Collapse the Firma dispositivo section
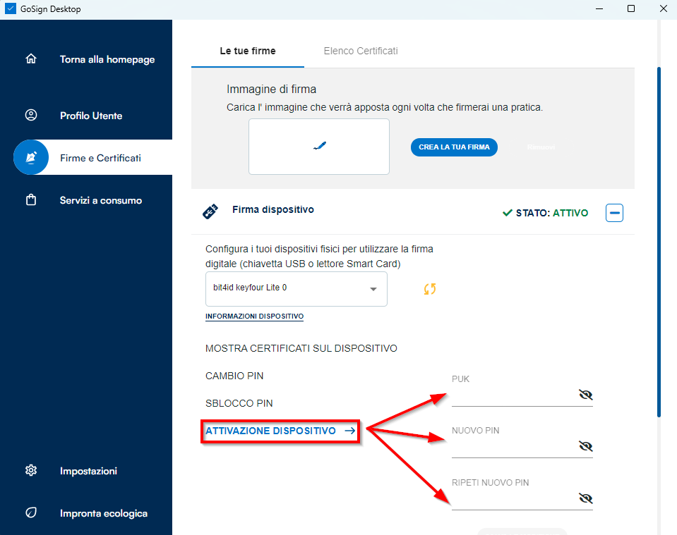The image size is (677, 535). coord(614,212)
